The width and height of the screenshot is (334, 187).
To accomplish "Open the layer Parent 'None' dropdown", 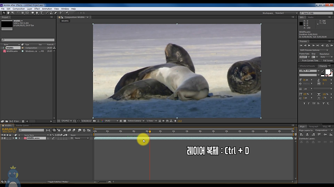I will click(x=82, y=138).
